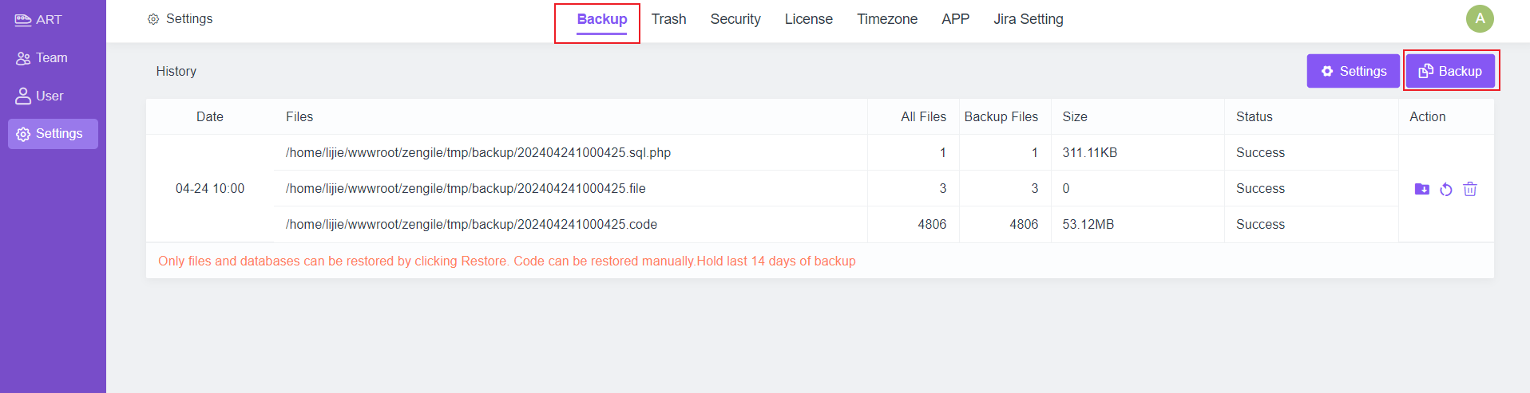The image size is (1530, 393).
Task: Go to Team in sidebar
Action: [42, 58]
